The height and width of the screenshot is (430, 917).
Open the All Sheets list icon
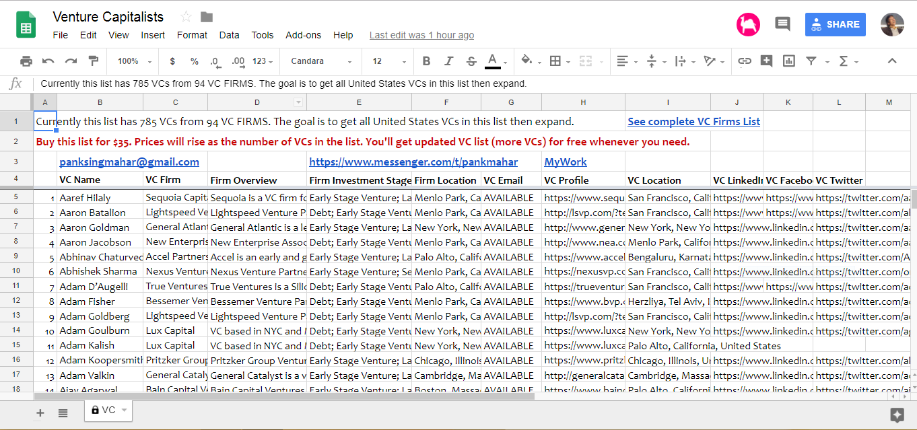point(63,413)
